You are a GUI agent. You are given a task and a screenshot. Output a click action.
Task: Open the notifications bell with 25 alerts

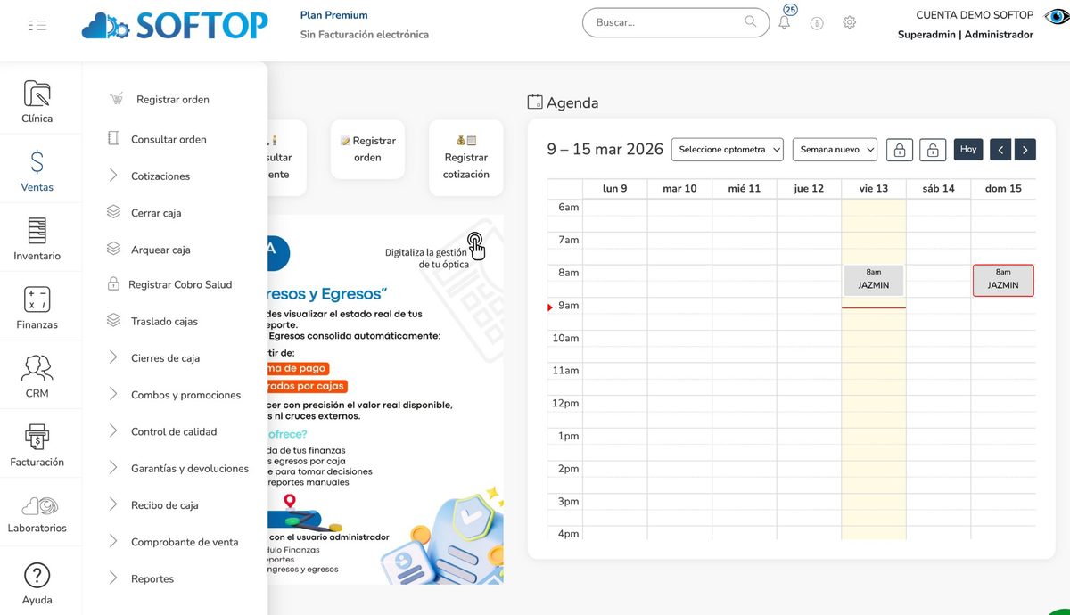click(784, 21)
